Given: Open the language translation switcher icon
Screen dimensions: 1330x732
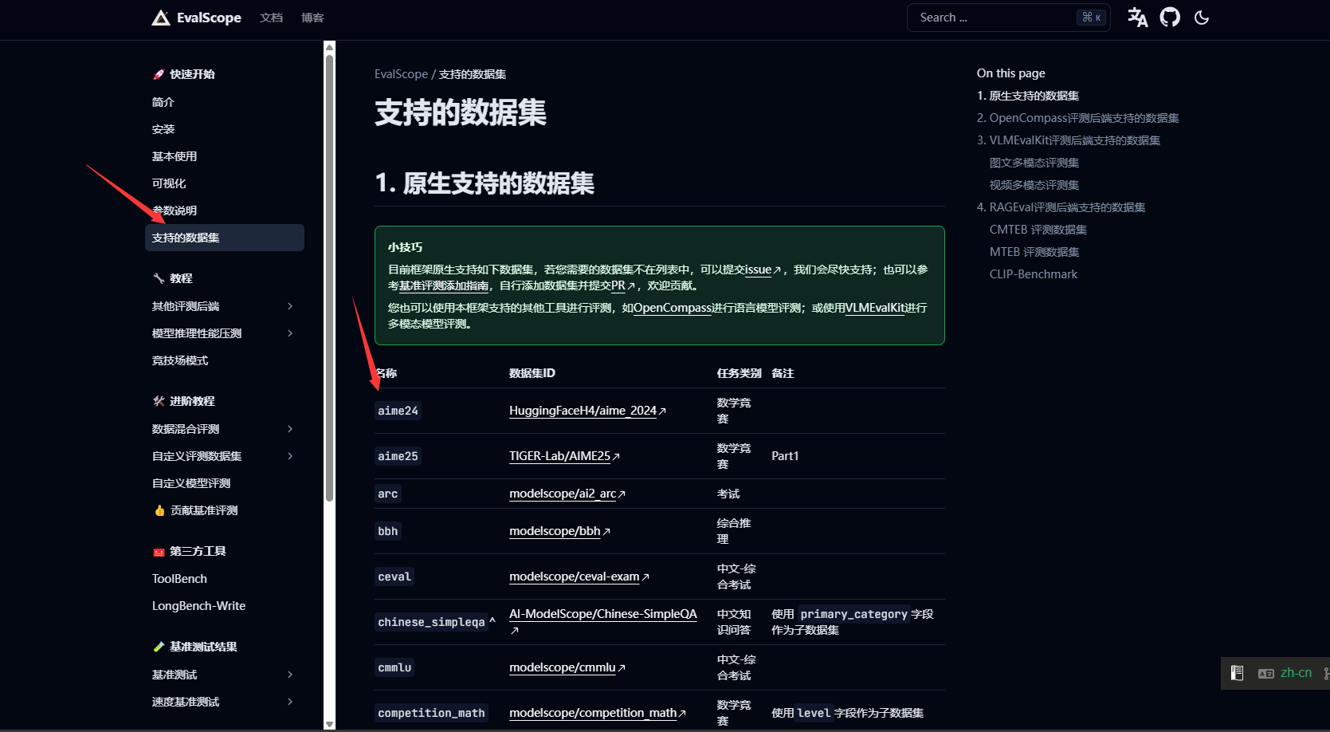Looking at the screenshot, I should pos(1137,18).
